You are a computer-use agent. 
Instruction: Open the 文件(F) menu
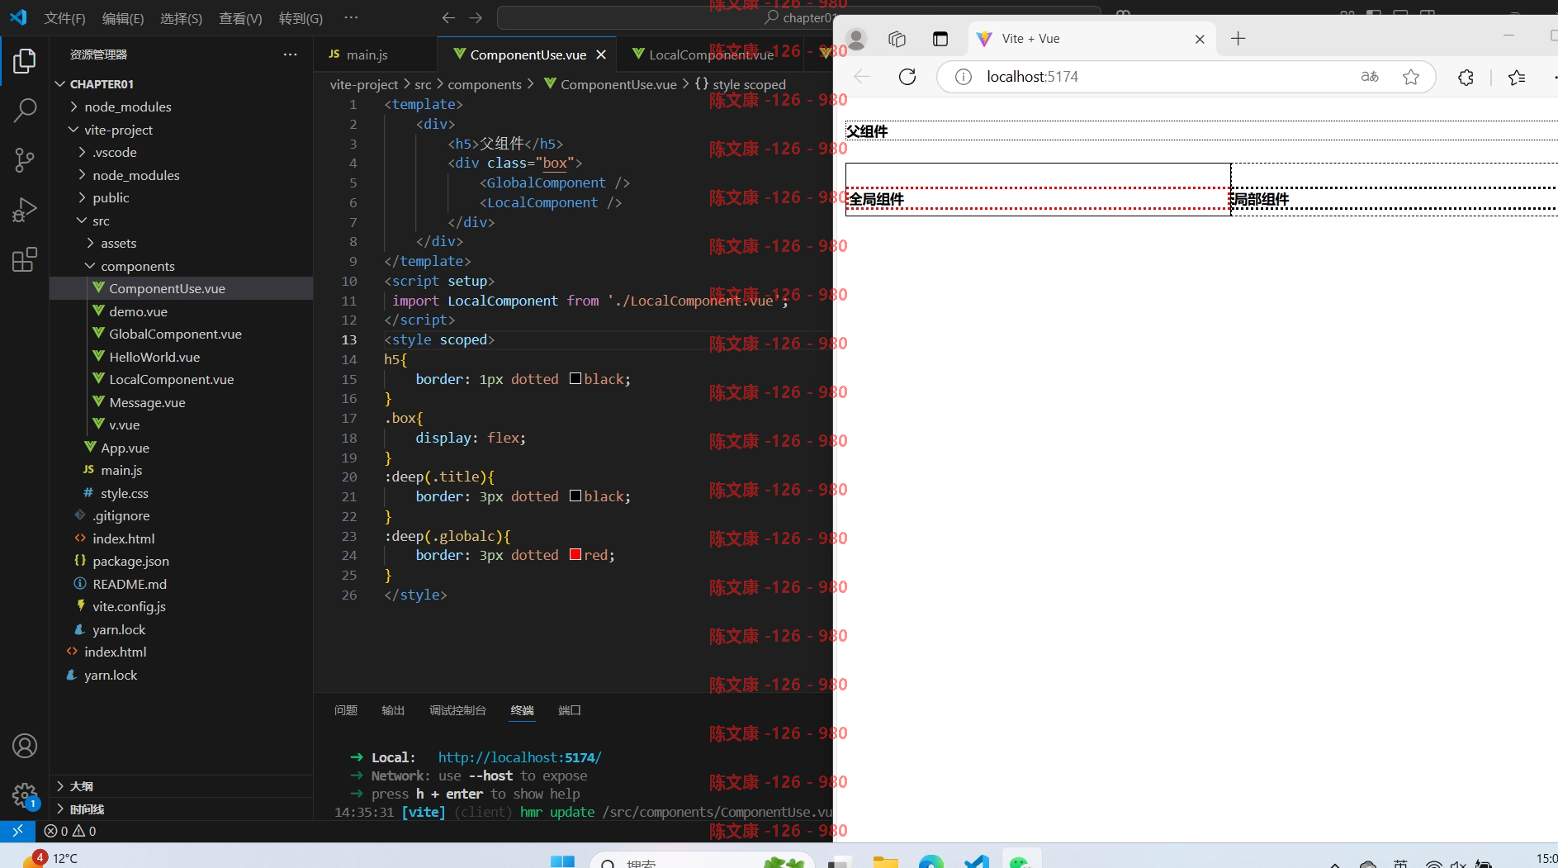64,18
